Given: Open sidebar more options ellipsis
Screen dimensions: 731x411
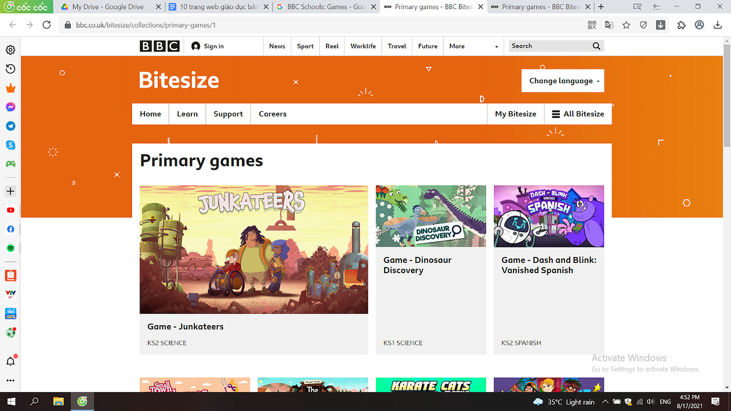Looking at the screenshot, I should [11, 380].
